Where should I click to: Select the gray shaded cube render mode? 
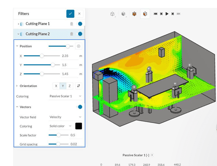coord(123,14)
